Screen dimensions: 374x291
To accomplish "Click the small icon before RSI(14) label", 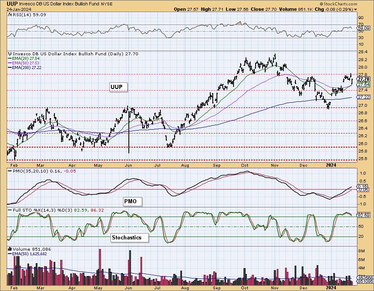I will [9, 15].
